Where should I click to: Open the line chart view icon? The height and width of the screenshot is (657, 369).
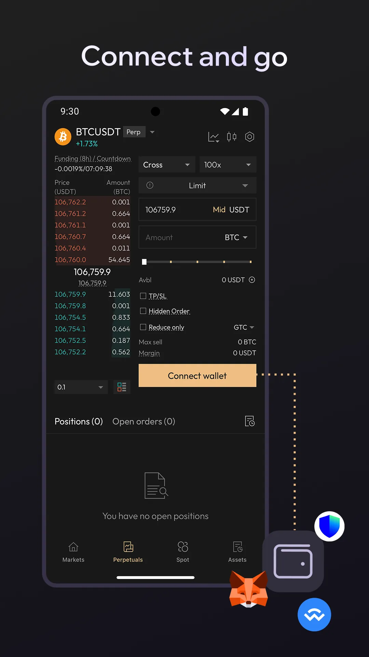pos(214,137)
